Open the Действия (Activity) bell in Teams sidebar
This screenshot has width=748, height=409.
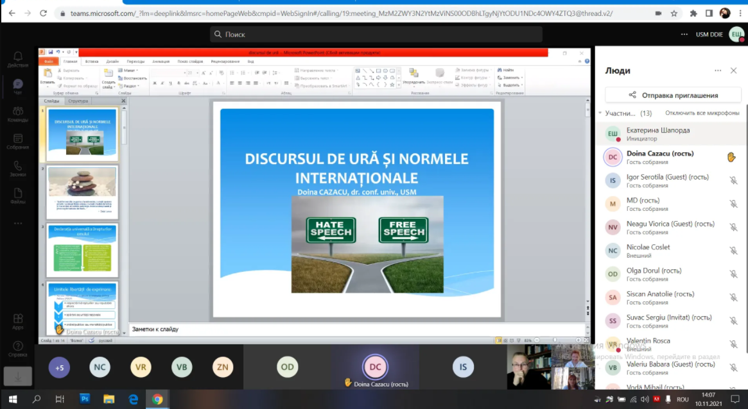17,60
